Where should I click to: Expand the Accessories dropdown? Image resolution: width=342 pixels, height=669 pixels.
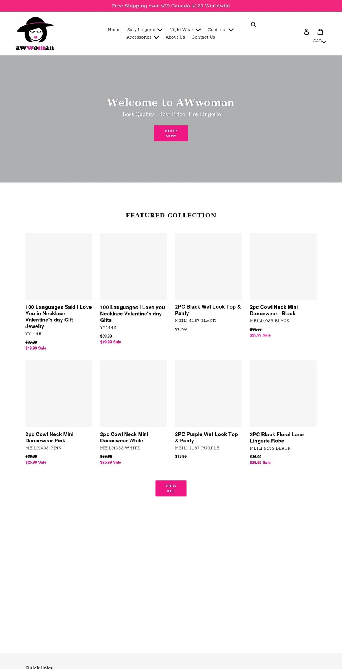tap(142, 37)
